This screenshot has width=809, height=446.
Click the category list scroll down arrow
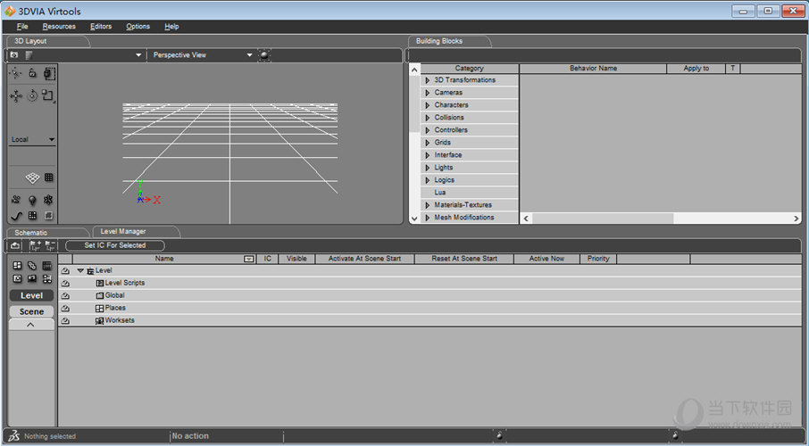(x=413, y=219)
